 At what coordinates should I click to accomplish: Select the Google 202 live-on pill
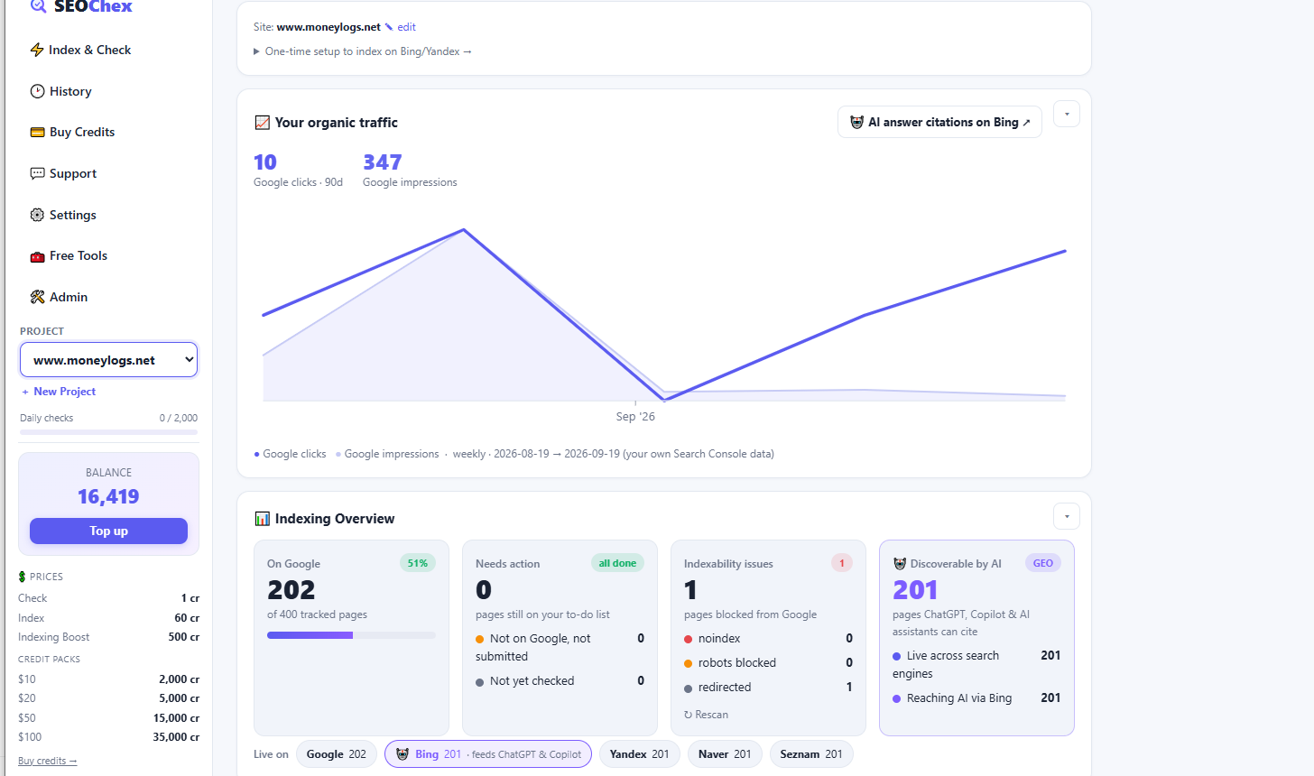pos(336,754)
